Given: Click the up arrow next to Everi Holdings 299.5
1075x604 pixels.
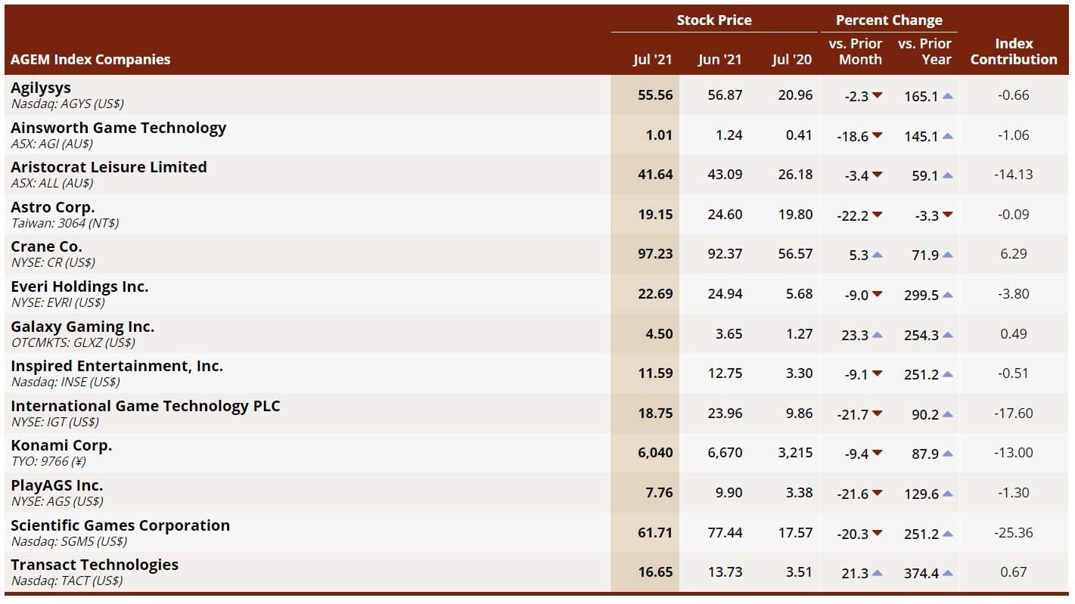Looking at the screenshot, I should click(947, 295).
